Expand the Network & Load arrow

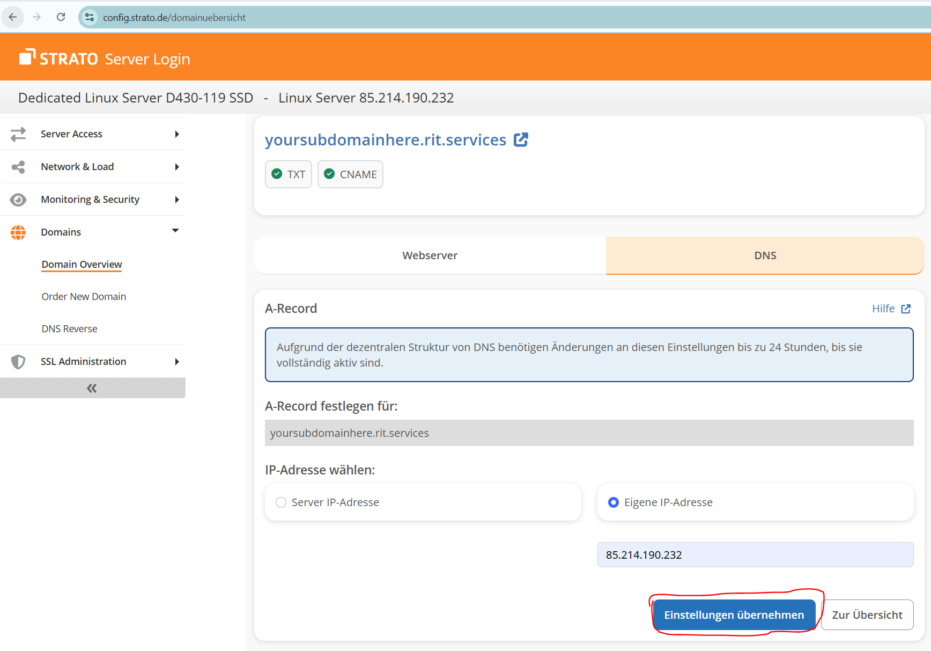point(176,167)
